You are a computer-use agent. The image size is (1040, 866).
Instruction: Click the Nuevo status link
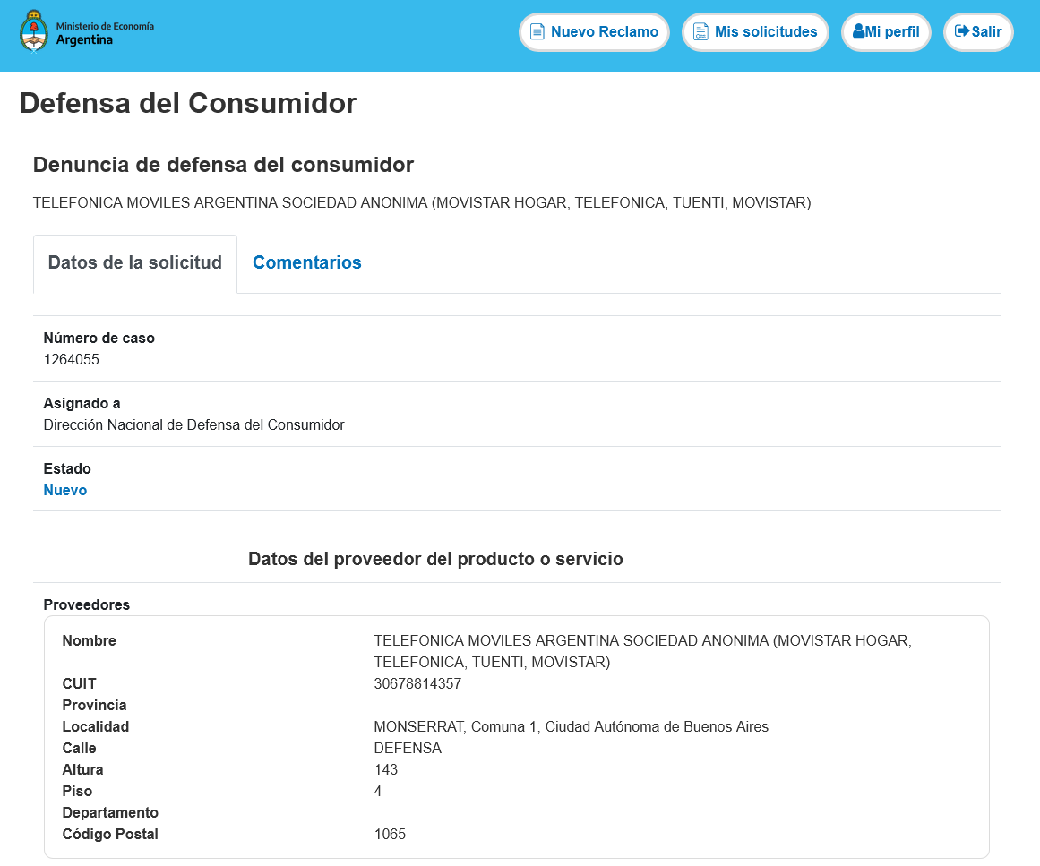(65, 490)
